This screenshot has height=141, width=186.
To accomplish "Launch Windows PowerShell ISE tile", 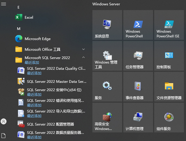I will click(x=169, y=25).
